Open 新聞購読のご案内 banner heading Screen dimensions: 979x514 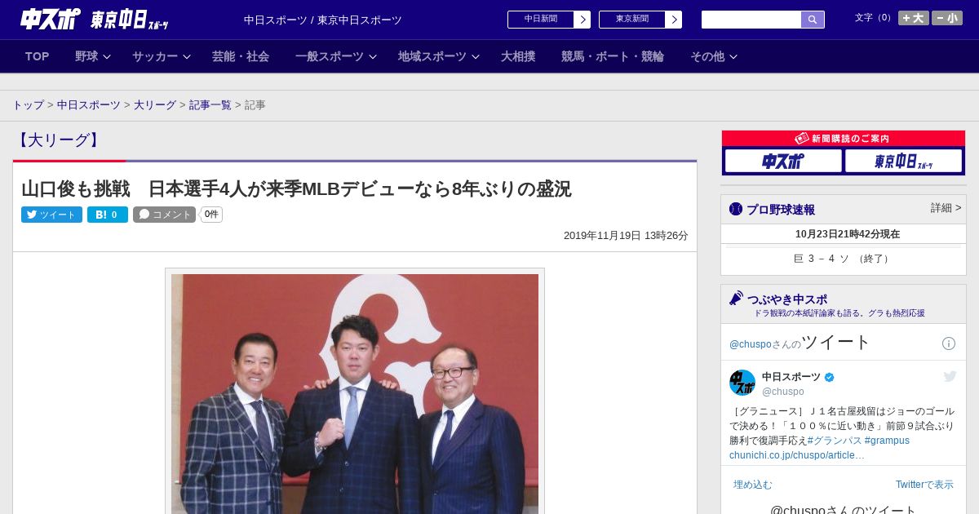point(844,139)
